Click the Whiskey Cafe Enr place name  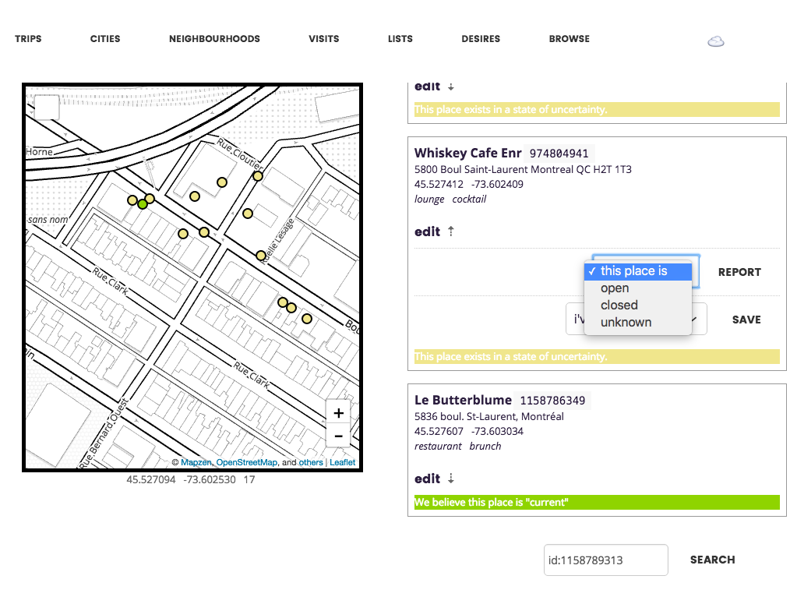[467, 154]
